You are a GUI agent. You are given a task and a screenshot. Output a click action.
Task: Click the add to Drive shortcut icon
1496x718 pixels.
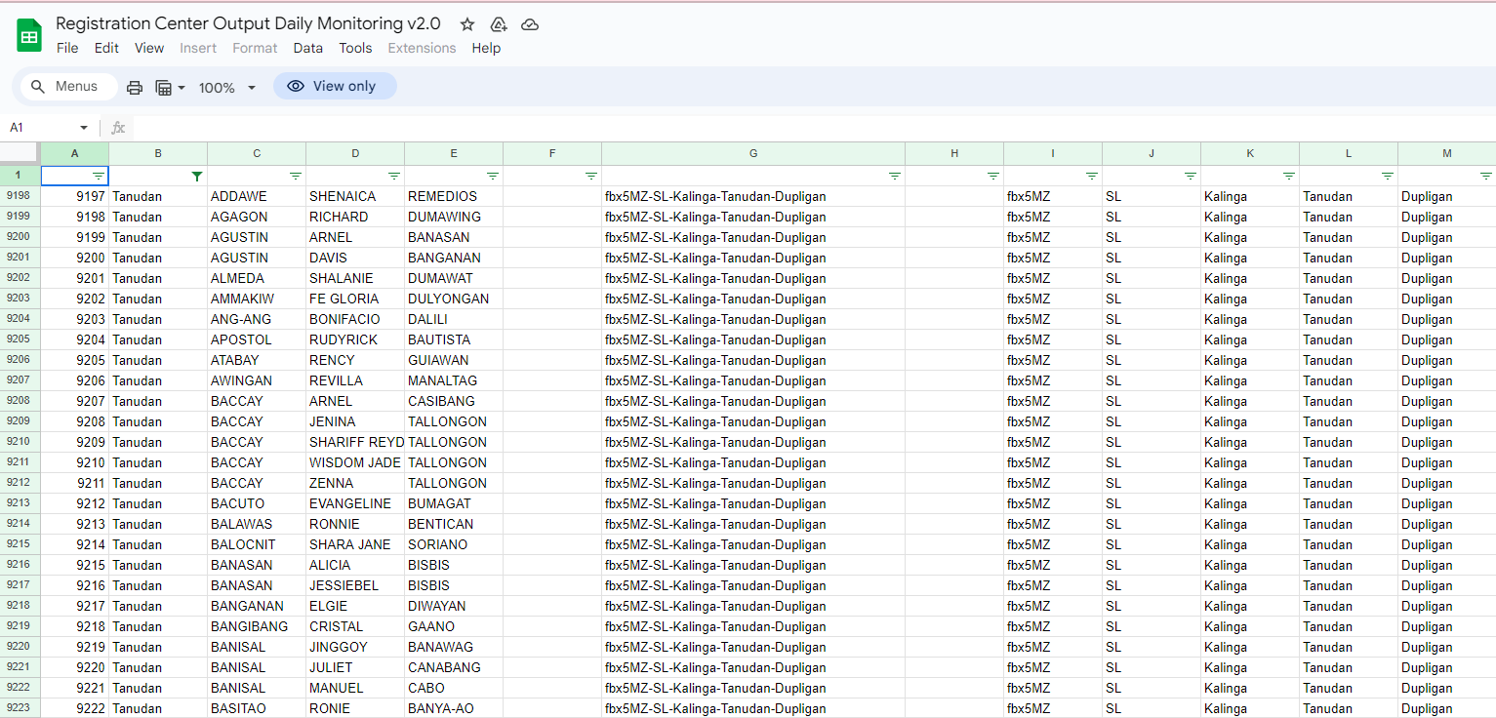point(499,24)
